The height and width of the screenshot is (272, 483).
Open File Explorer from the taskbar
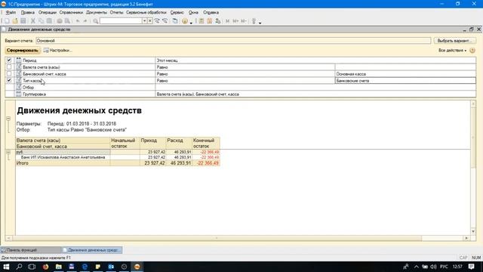(59, 267)
